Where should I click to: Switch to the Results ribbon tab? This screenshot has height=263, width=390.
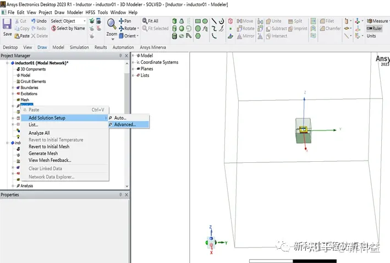point(101,47)
